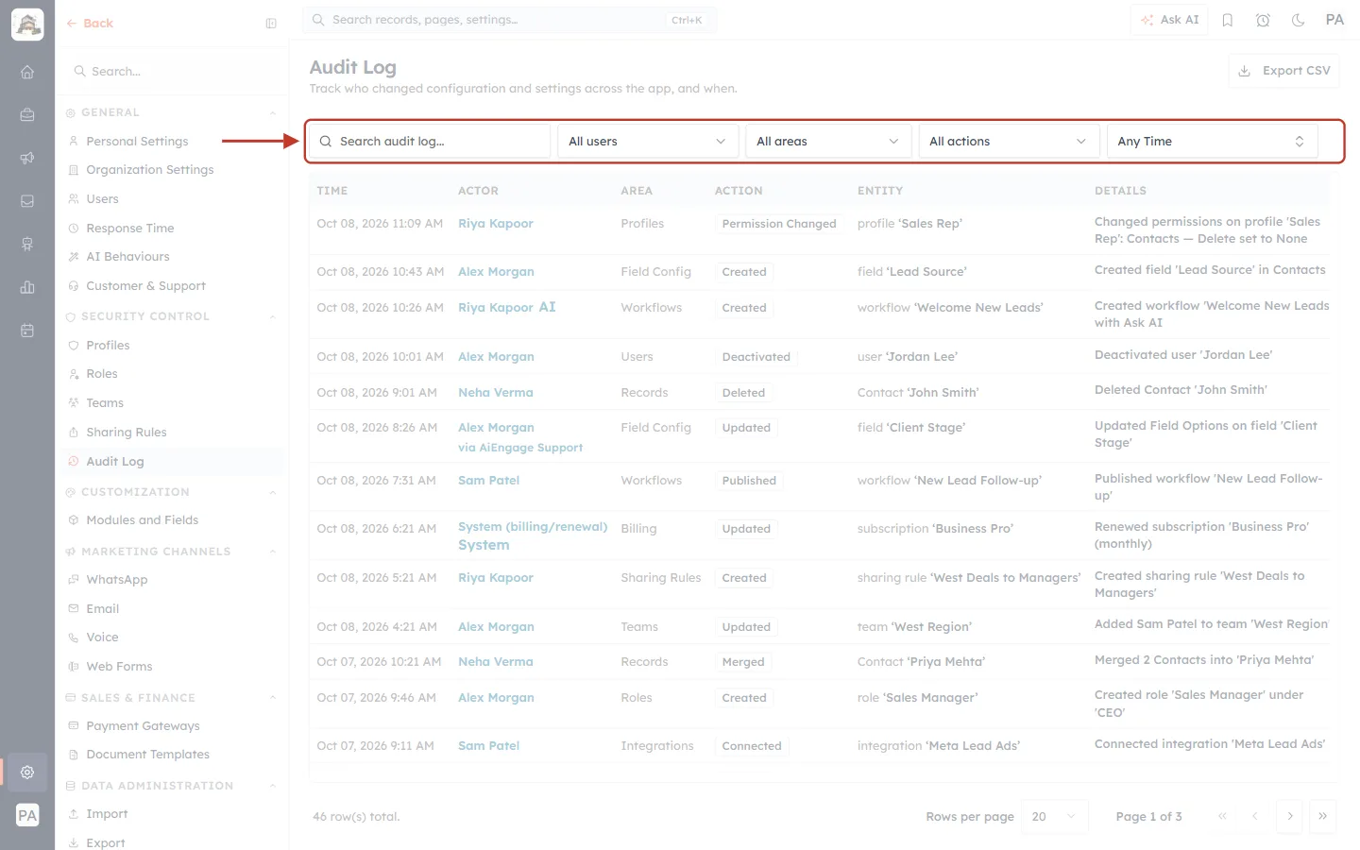1360x850 pixels.
Task: Click the briefcase icon in left rail
Action: (27, 114)
